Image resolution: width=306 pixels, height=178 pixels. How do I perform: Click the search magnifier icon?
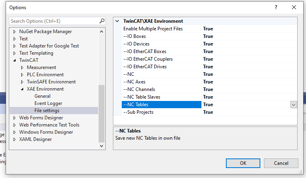pyautogui.click(x=102, y=21)
